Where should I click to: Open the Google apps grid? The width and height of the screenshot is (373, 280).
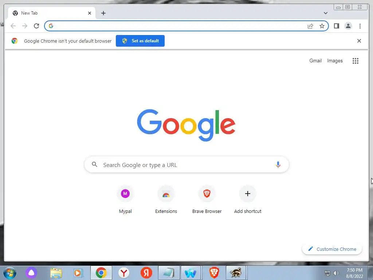pyautogui.click(x=356, y=61)
